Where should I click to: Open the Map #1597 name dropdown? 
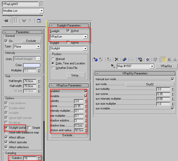tap(152, 66)
